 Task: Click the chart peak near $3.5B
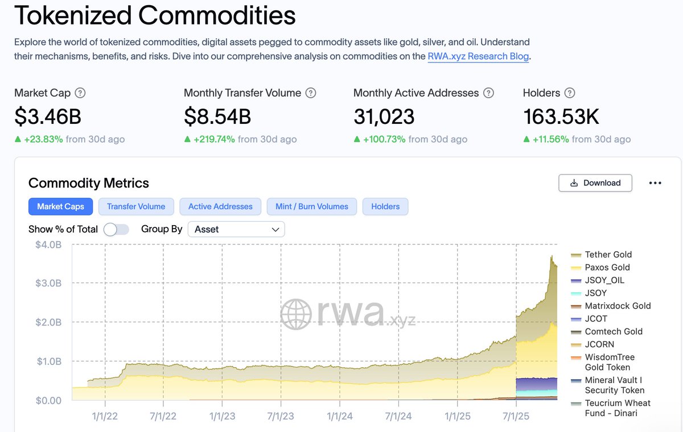(551, 257)
